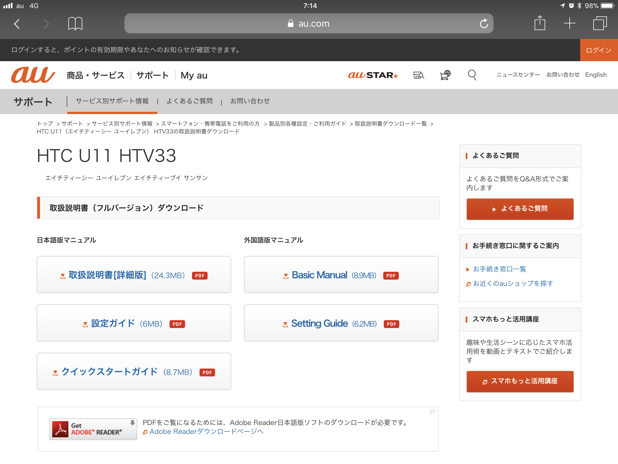
Task: Open the サポート main menu item
Action: pos(153,75)
